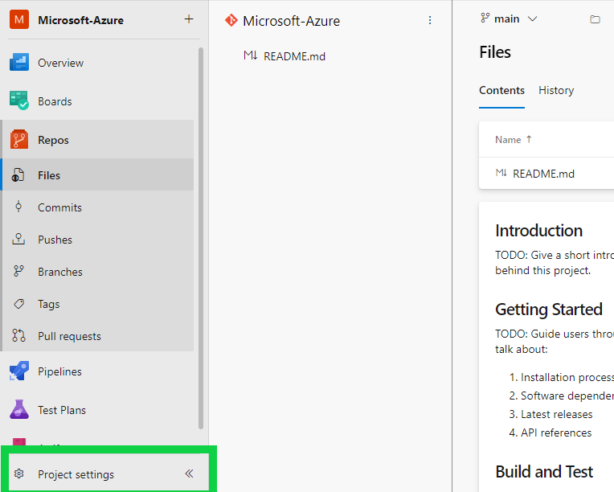Open more options for Microsoft-Azure repo
This screenshot has width=614, height=492.
[430, 20]
